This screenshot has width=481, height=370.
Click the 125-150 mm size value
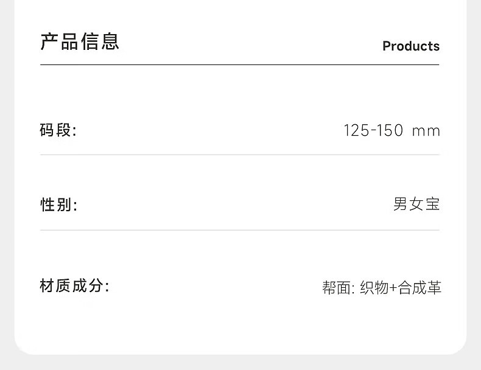tap(391, 130)
